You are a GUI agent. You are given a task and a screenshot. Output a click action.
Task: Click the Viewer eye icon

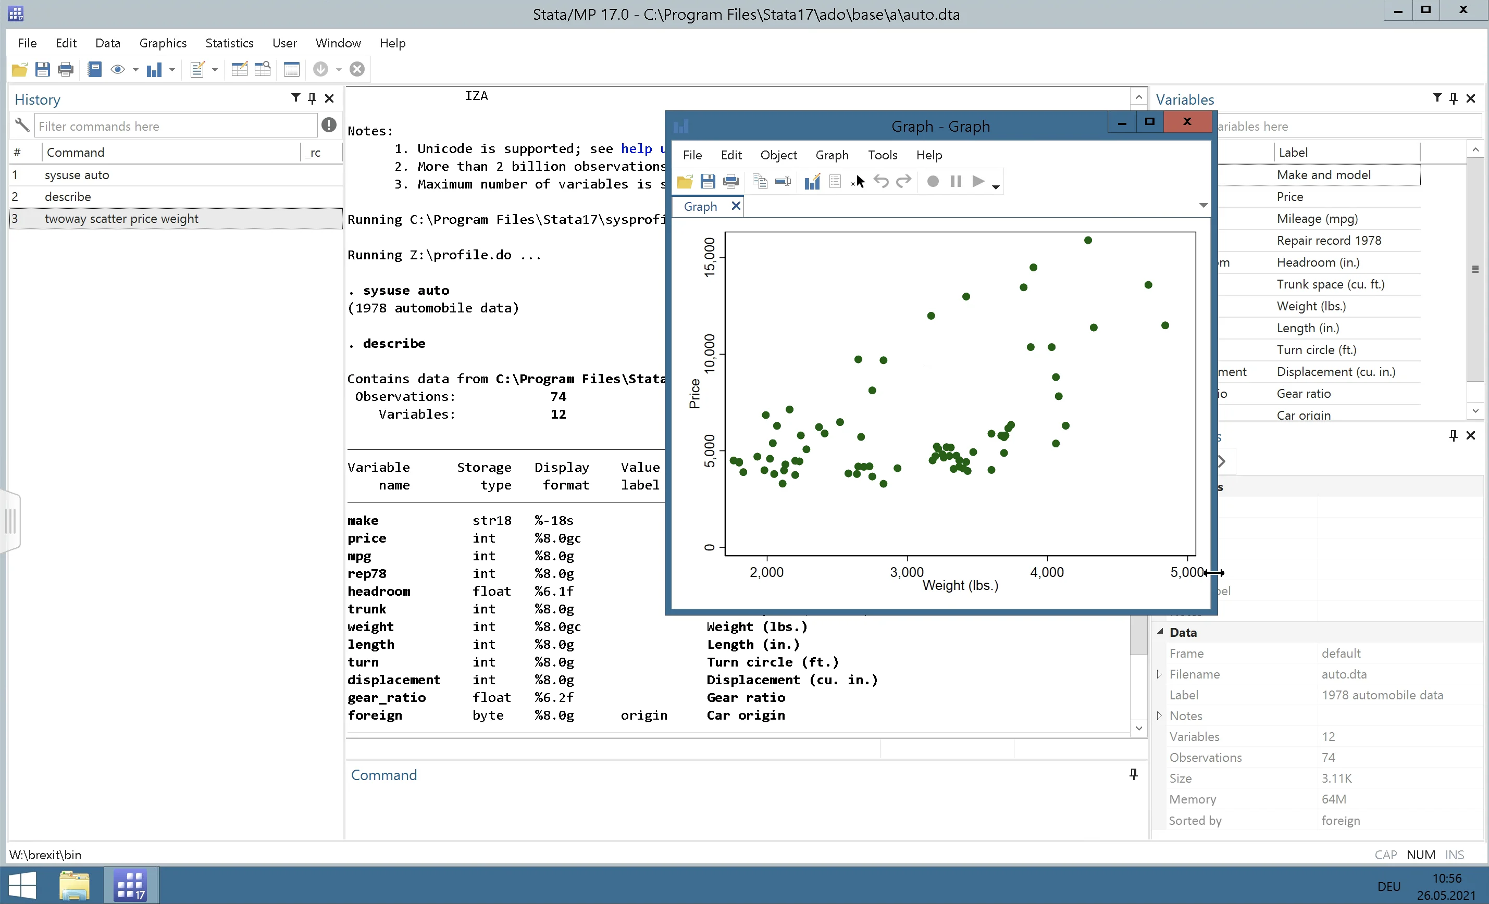pos(118,69)
